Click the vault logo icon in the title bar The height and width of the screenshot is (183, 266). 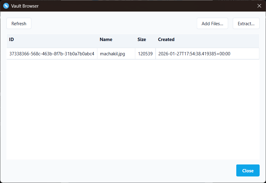[6, 6]
